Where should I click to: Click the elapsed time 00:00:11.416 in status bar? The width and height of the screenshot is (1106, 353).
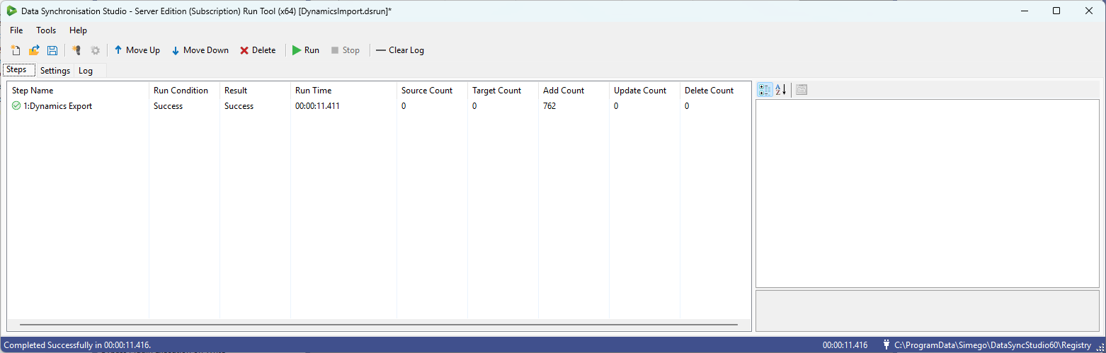[845, 345]
